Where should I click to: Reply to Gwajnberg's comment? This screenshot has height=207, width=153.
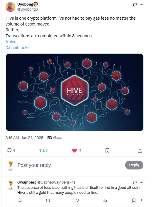(x=20, y=201)
